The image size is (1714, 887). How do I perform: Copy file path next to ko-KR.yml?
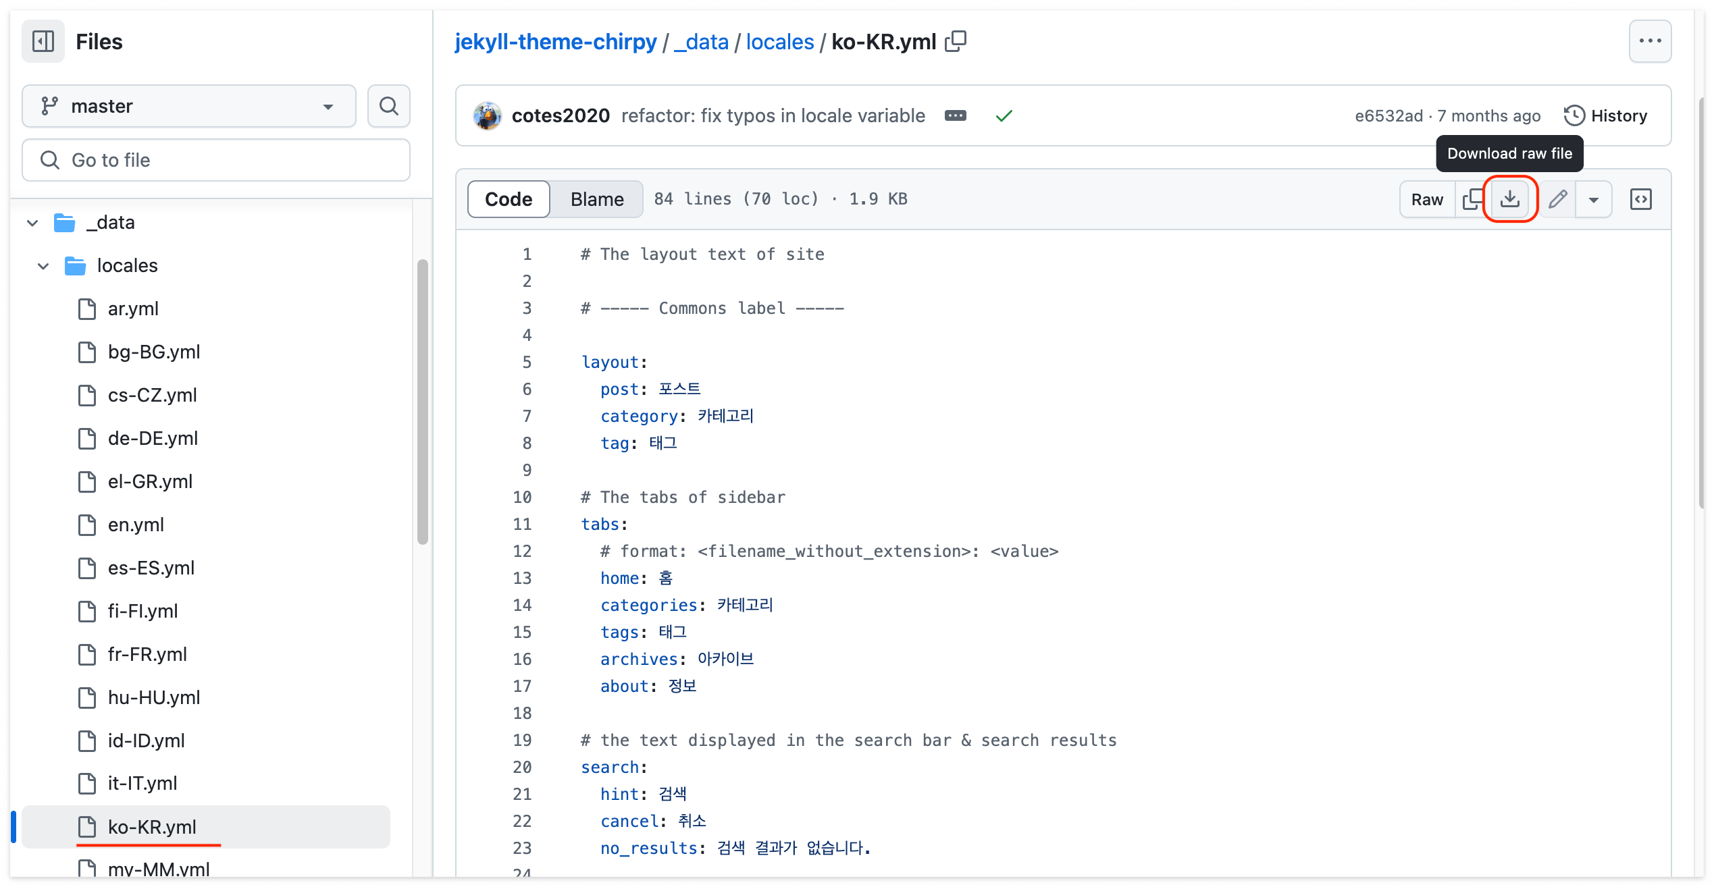(x=956, y=42)
